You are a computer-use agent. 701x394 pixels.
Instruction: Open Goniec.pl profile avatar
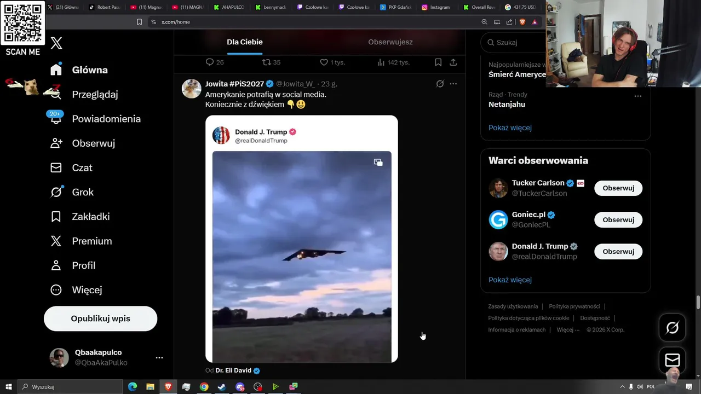(498, 220)
